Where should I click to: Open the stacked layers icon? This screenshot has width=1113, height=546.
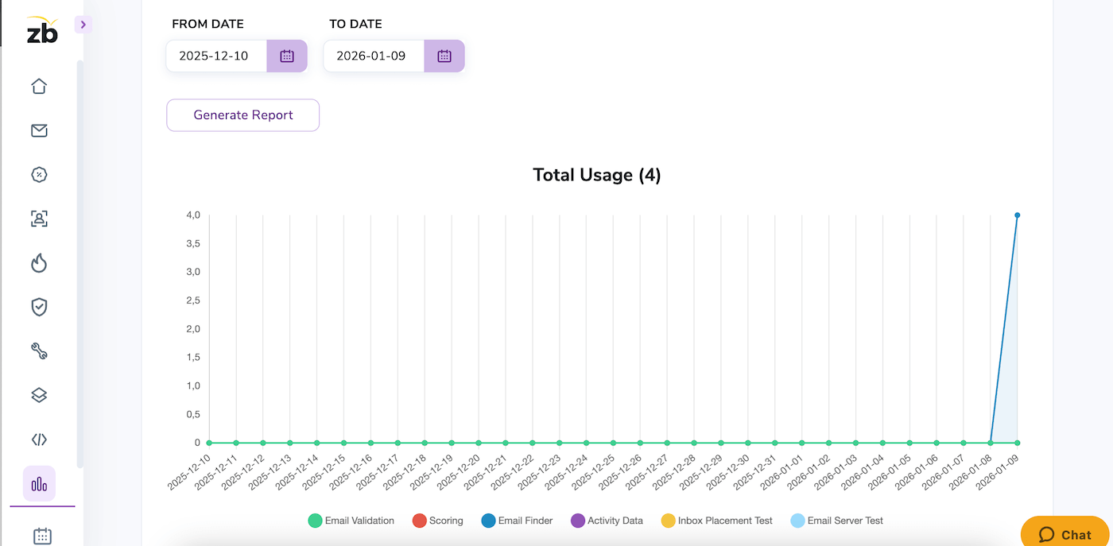coord(39,395)
